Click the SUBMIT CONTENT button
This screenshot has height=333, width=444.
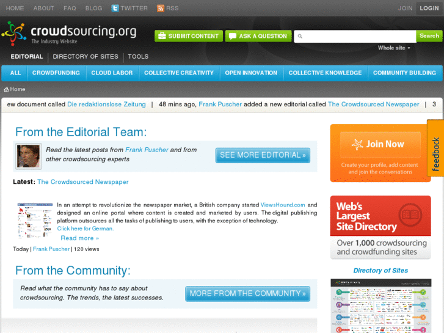point(189,36)
